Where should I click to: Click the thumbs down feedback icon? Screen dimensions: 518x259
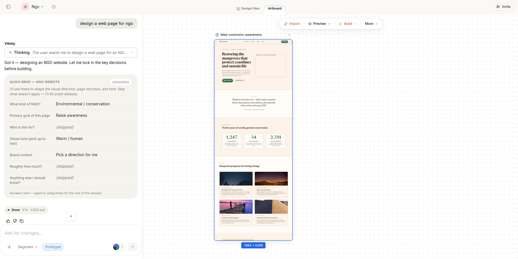pos(15,221)
